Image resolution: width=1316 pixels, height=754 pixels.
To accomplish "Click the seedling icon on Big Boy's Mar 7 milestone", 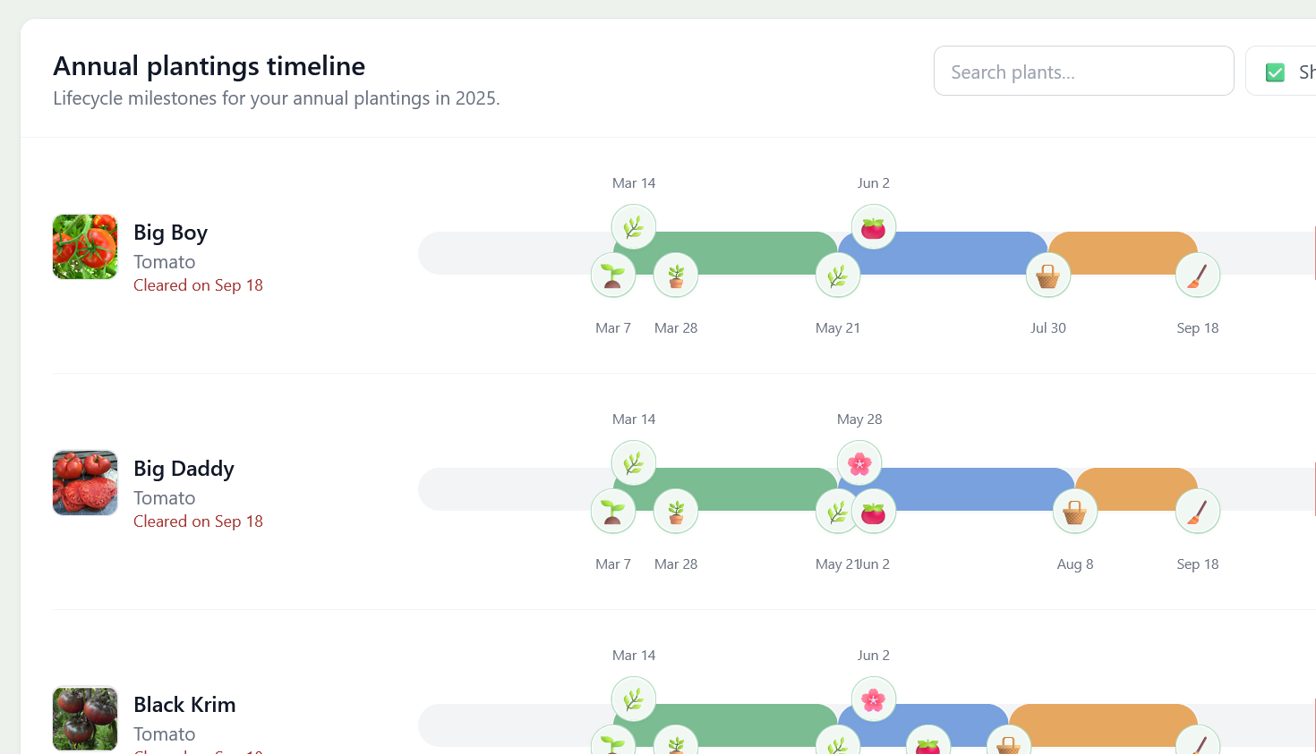I will 612,275.
